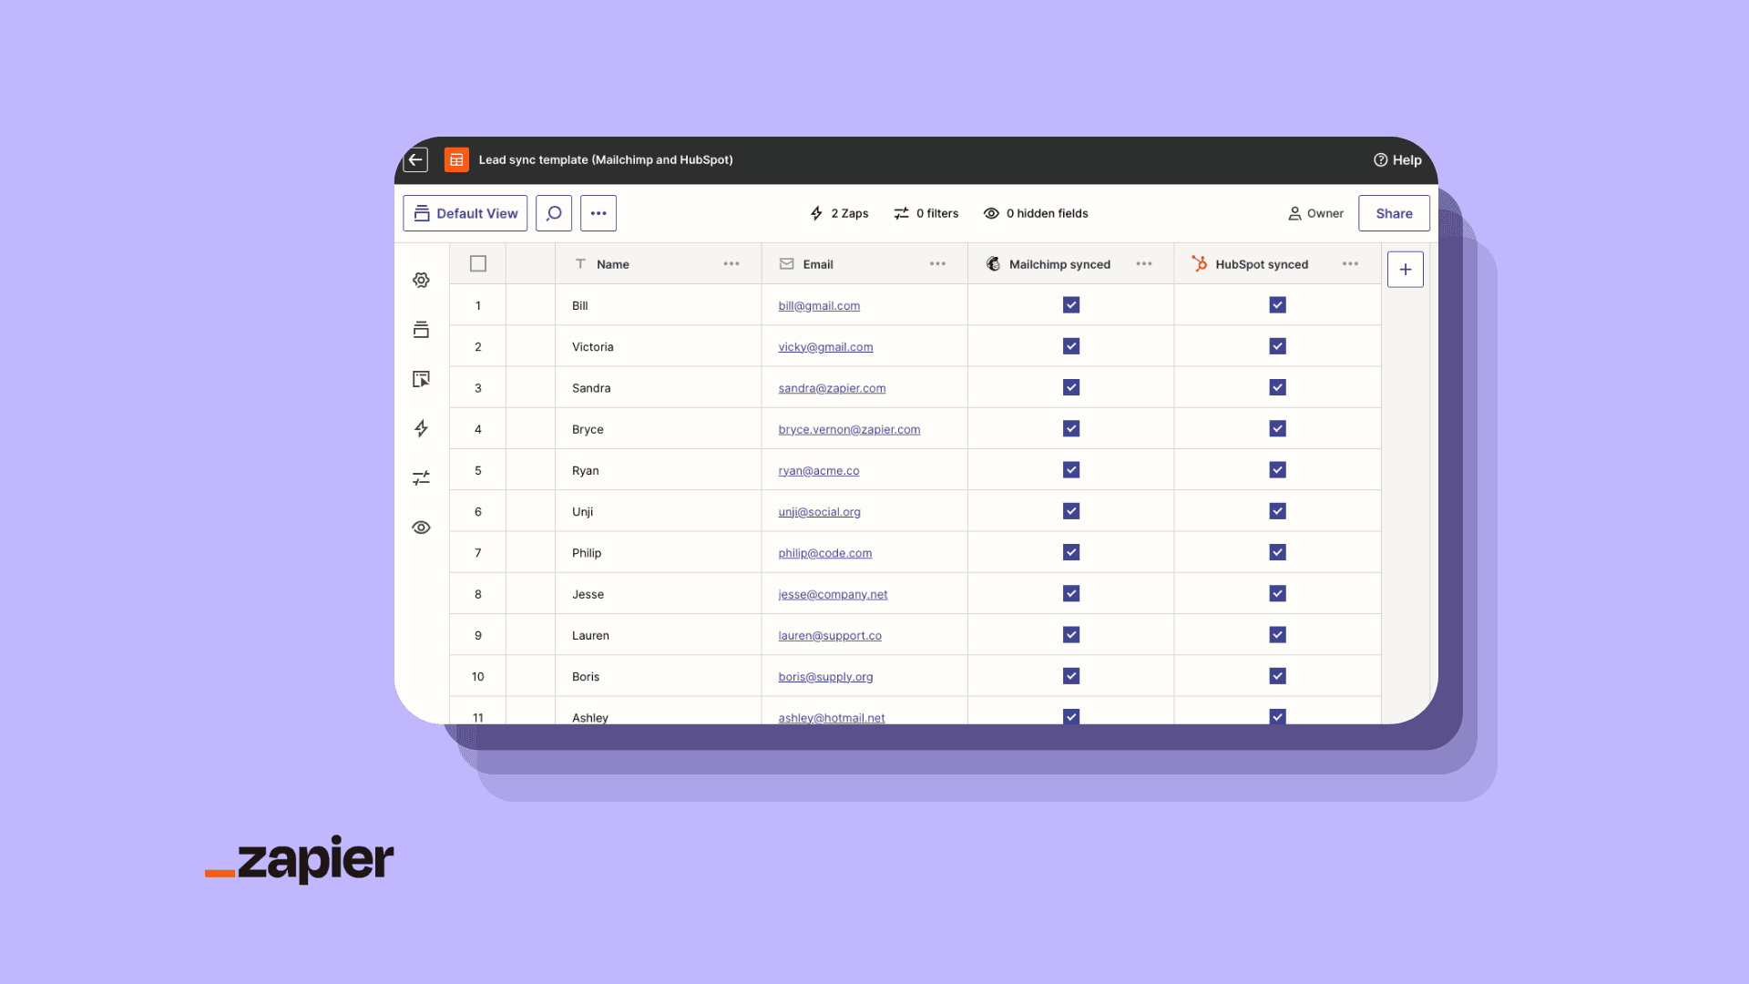Open the lauren@support.co email link

[830, 636]
